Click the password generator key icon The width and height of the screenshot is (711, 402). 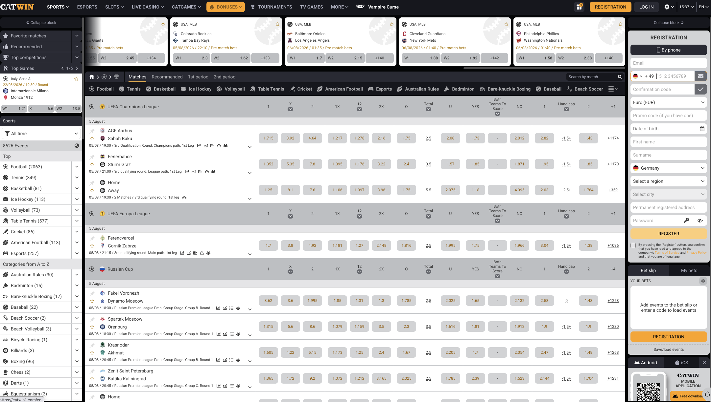point(686,221)
